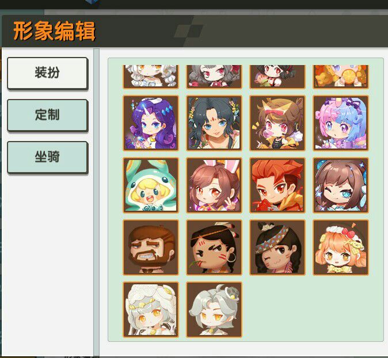
Task: Open the 坐骑 mount tab
Action: point(48,157)
